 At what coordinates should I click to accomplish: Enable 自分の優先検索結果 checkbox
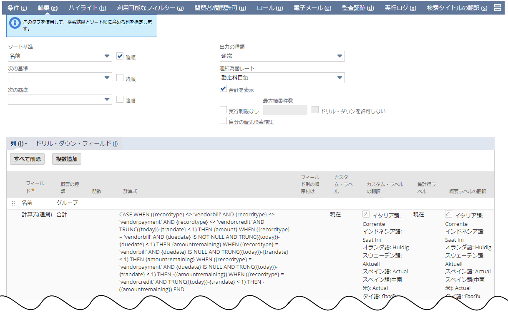pyautogui.click(x=224, y=121)
